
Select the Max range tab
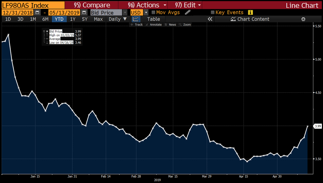[x=98, y=19]
